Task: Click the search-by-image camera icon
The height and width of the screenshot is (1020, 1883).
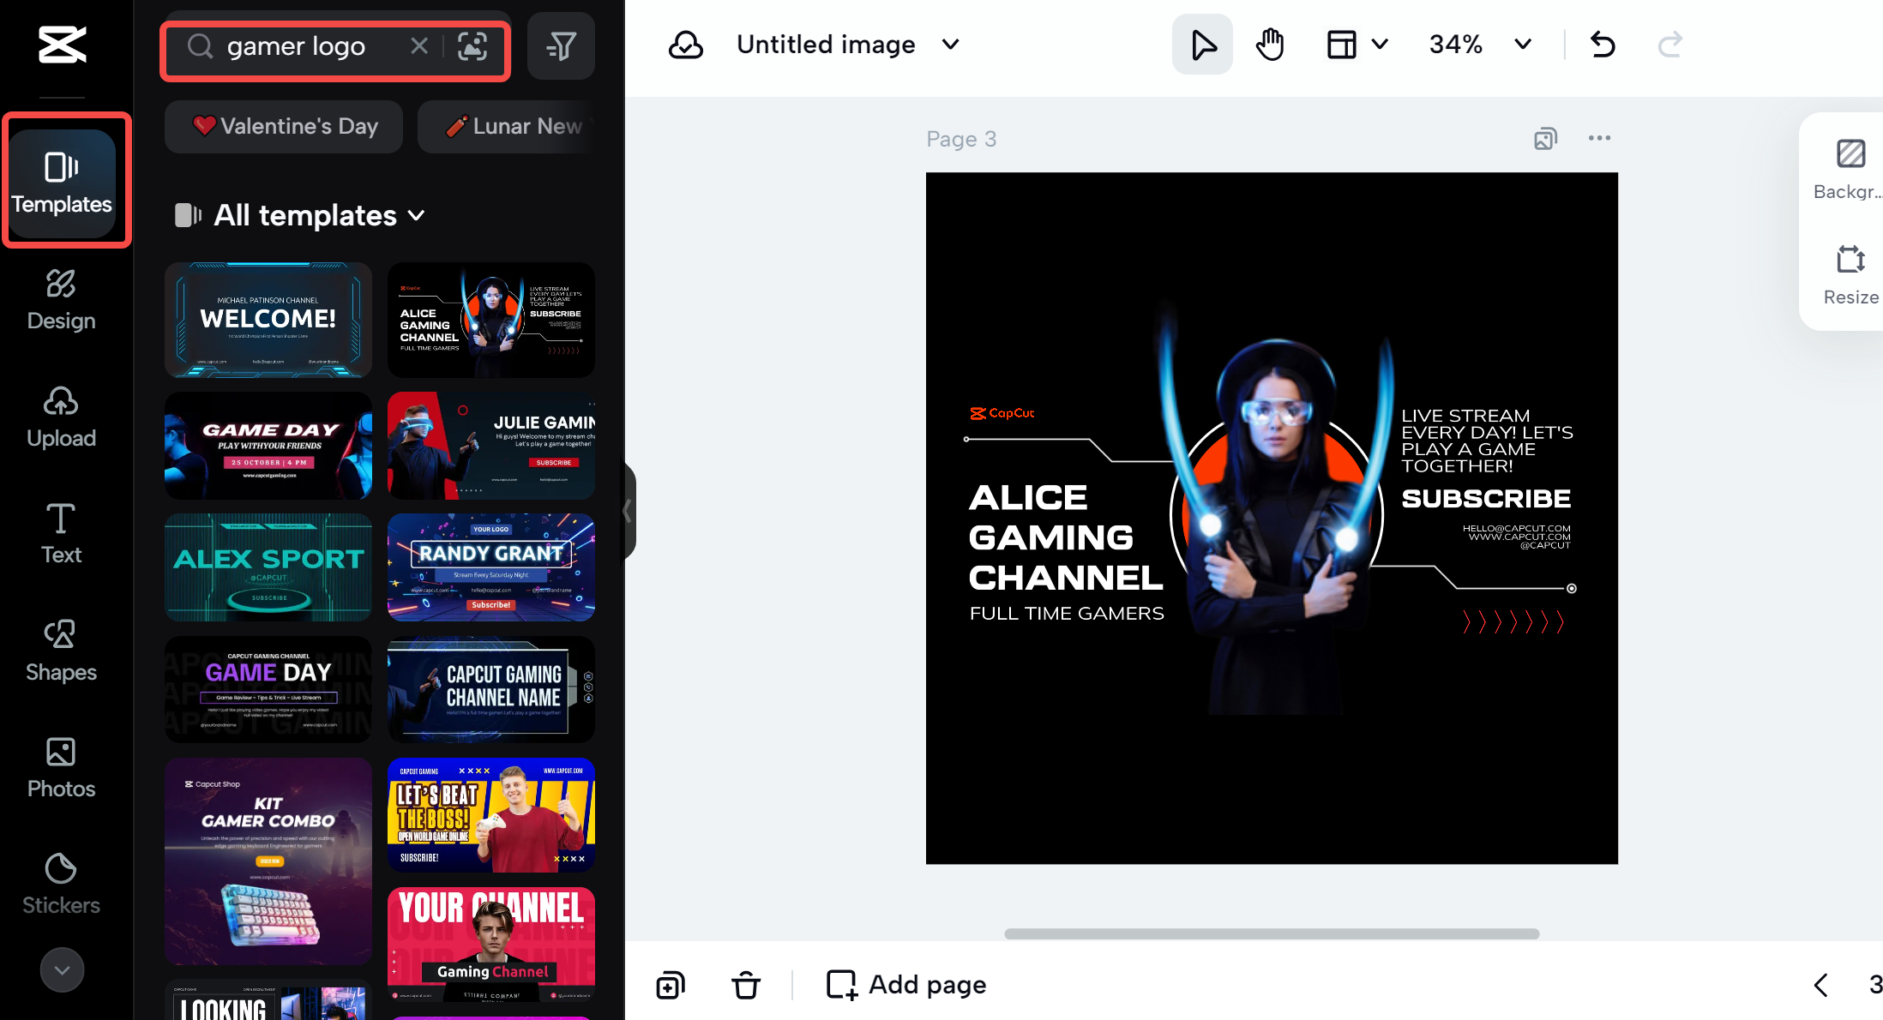Action: pos(472,46)
